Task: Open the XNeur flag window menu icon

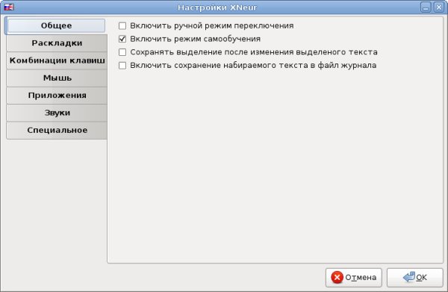Action: click(x=9, y=7)
